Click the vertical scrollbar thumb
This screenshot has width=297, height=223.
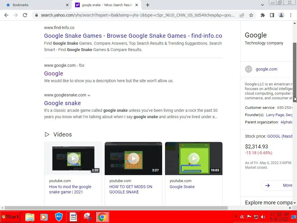coord(295,72)
